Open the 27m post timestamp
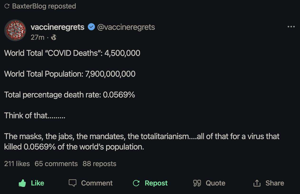This screenshot has height=194, width=300. (37, 37)
